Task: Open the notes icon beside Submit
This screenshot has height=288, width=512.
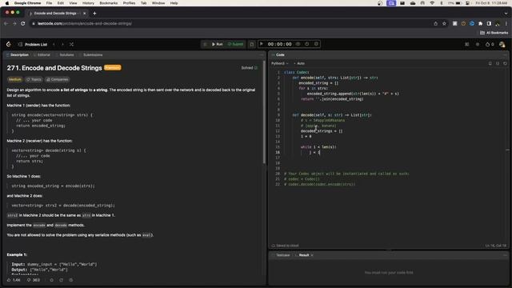Action: coord(252,44)
